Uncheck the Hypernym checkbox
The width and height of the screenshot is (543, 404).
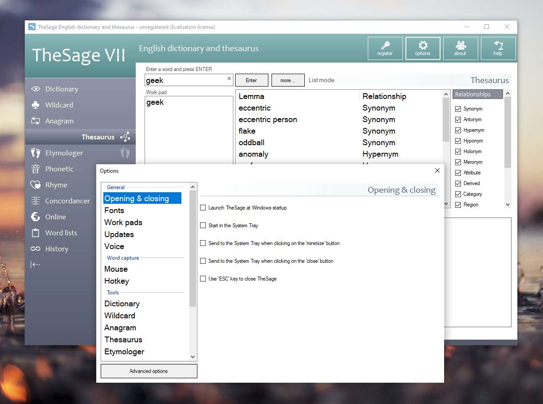(x=458, y=130)
